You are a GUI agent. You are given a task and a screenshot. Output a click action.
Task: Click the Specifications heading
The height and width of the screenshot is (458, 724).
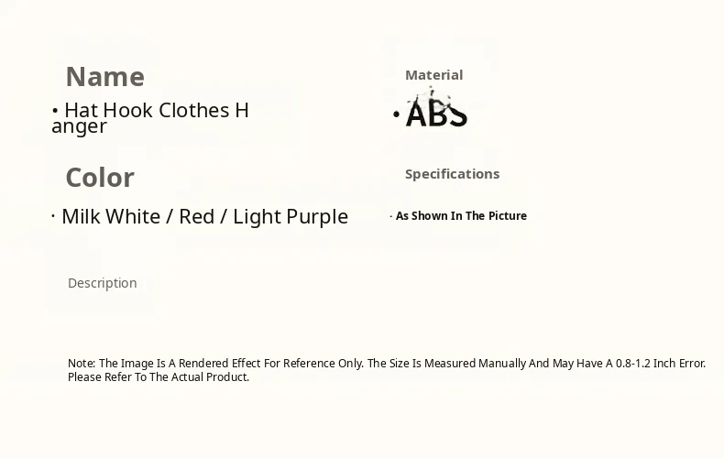tap(452, 174)
